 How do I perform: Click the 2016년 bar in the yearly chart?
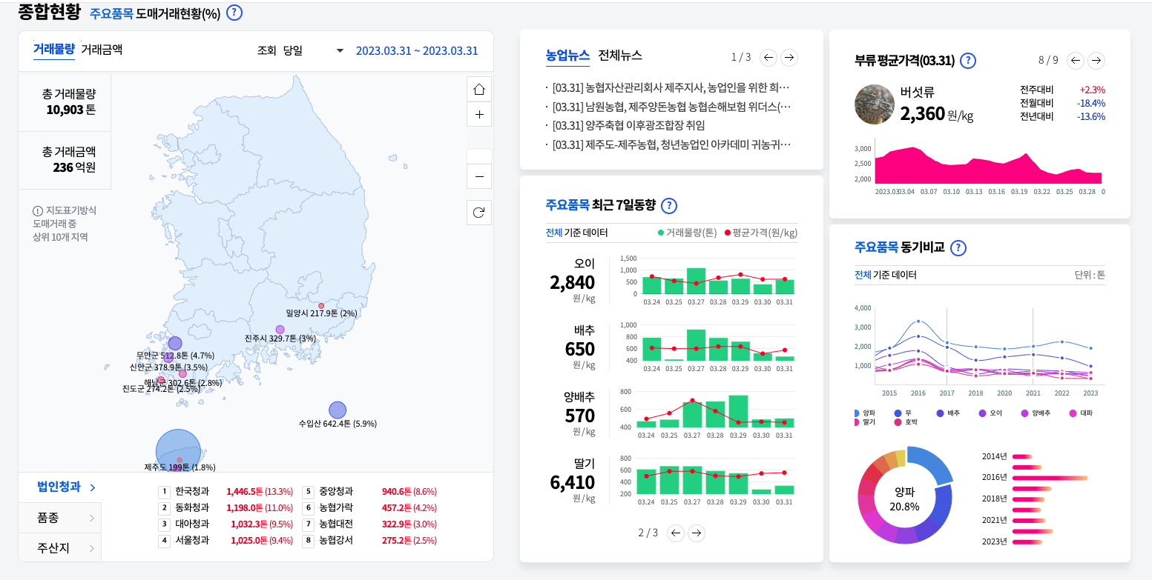(1050, 477)
